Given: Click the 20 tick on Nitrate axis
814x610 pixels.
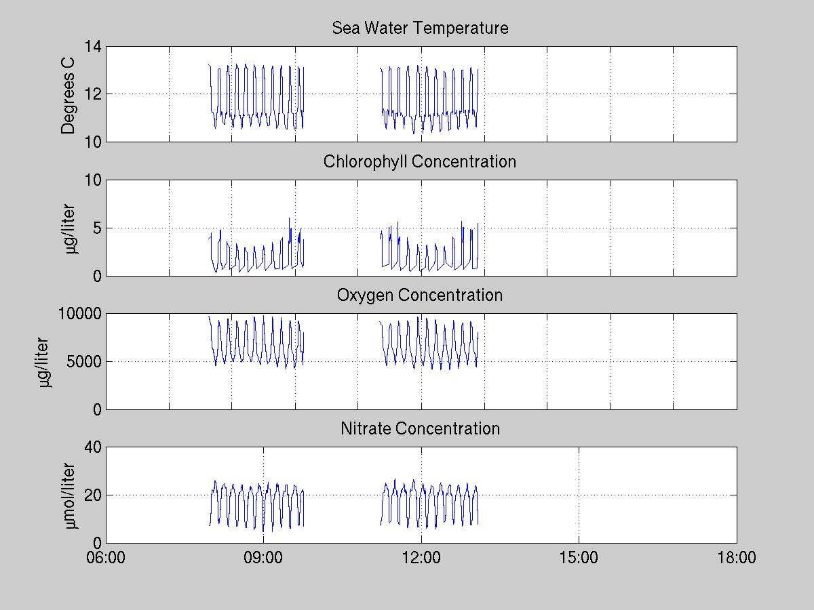Looking at the screenshot, I should click(x=92, y=495).
